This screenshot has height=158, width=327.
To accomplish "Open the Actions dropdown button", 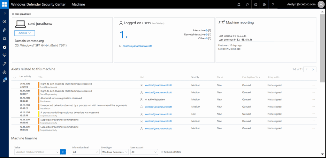I will 25,33.
